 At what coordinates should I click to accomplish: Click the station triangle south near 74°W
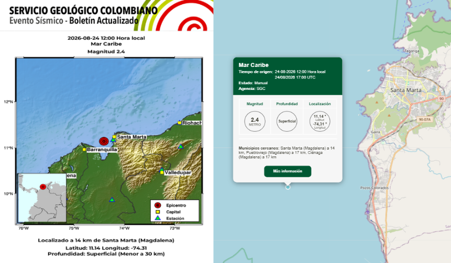click(x=112, y=200)
